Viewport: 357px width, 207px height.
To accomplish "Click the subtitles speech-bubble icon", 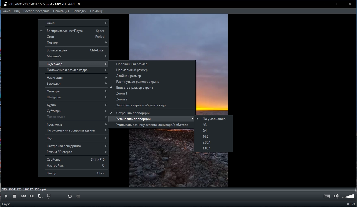I will (x=78, y=196).
